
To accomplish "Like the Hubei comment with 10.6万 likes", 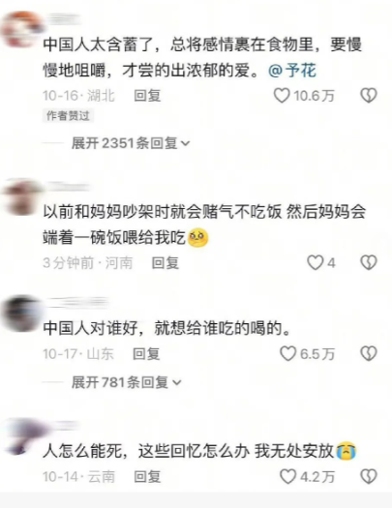I will (282, 96).
